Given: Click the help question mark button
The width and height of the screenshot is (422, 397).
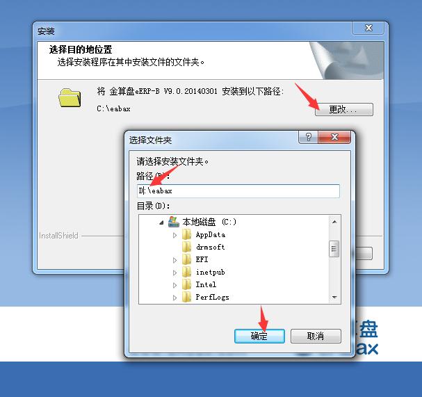Looking at the screenshot, I should point(309,137).
